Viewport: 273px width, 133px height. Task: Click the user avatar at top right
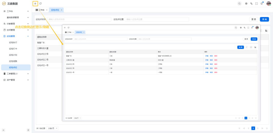coord(269,3)
